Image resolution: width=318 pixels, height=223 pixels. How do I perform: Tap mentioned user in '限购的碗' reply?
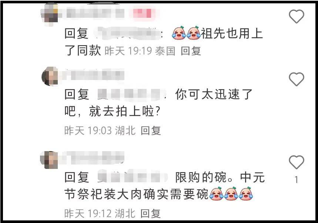pyautogui.click(x=132, y=177)
